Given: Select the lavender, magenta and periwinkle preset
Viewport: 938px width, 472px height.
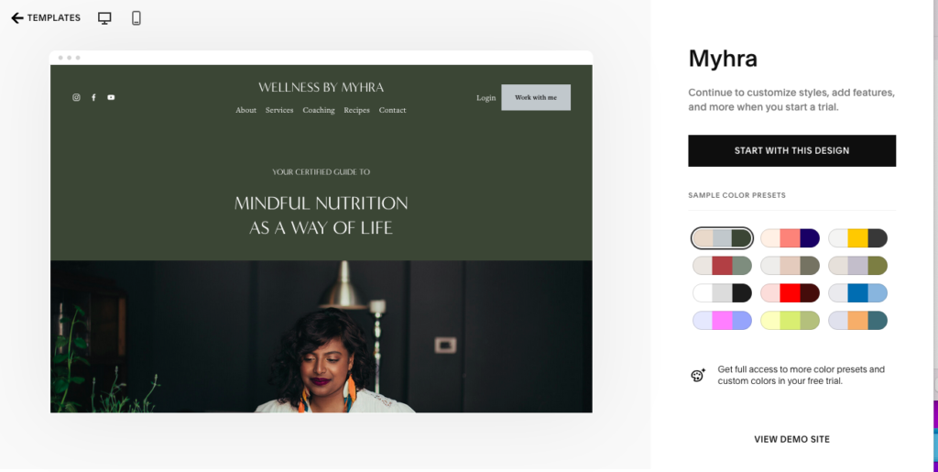Looking at the screenshot, I should [722, 321].
